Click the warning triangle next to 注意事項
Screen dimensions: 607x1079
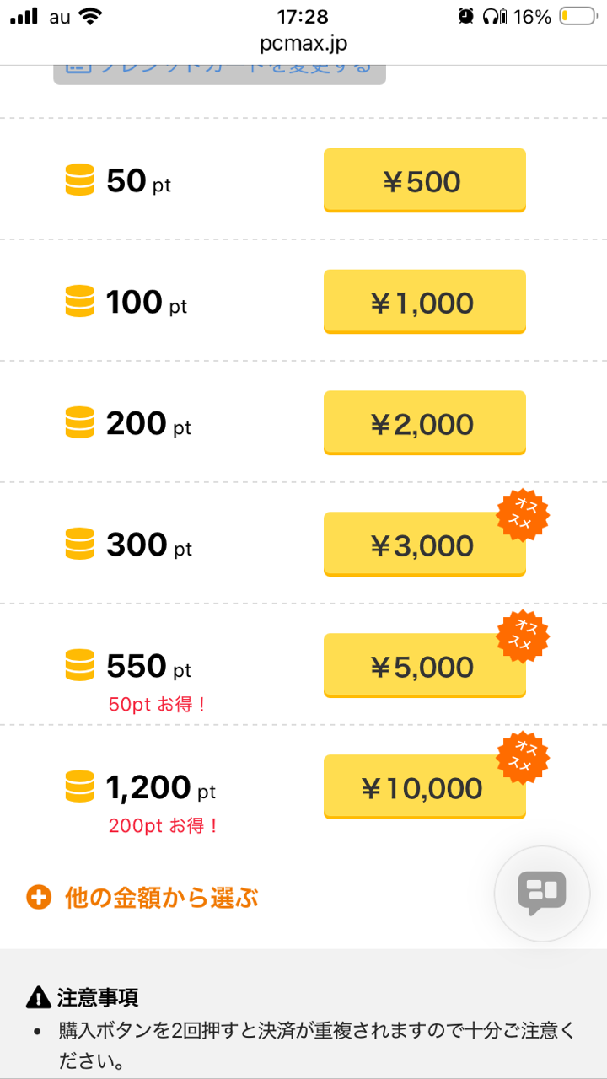point(39,999)
